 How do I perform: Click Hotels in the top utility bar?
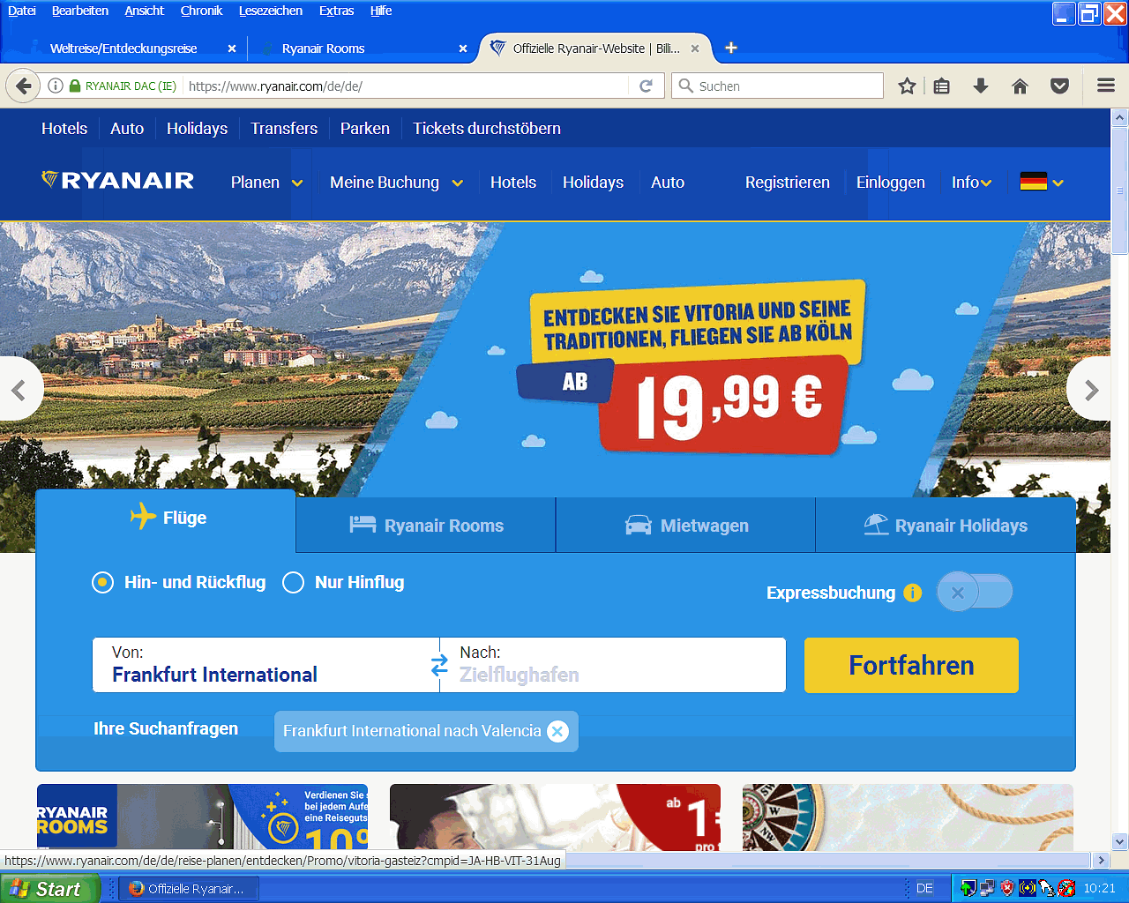(64, 129)
